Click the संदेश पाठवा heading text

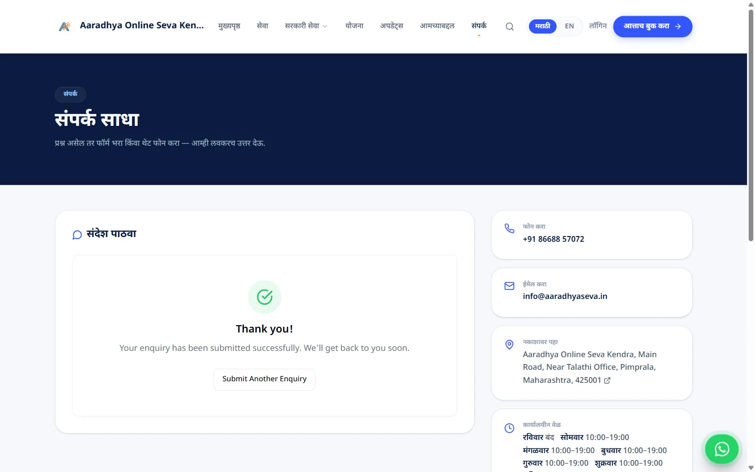(112, 234)
